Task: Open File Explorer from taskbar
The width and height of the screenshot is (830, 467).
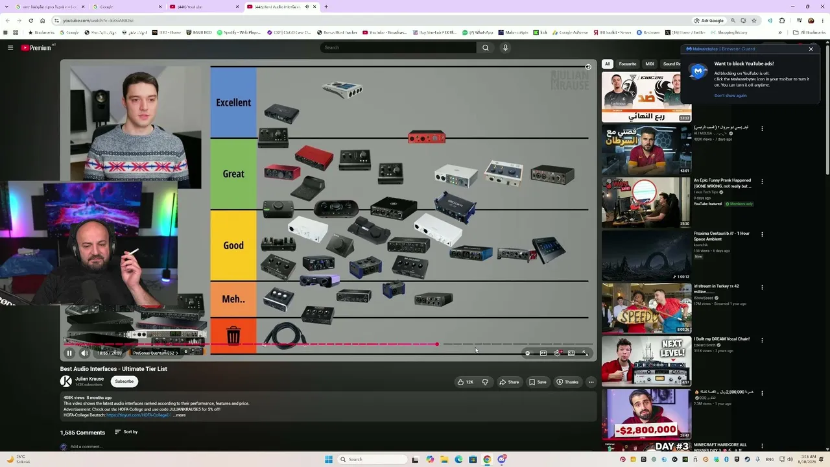Action: pyautogui.click(x=444, y=459)
